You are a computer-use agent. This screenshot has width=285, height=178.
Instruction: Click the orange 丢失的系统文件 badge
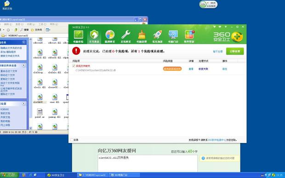coord(172,69)
